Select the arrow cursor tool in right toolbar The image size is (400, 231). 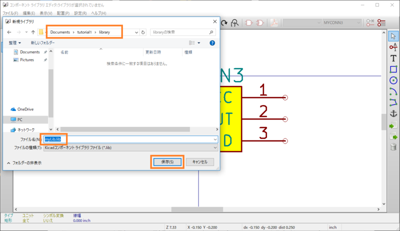(x=393, y=36)
